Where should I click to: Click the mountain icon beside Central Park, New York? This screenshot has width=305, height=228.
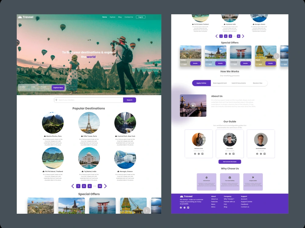click(x=116, y=136)
